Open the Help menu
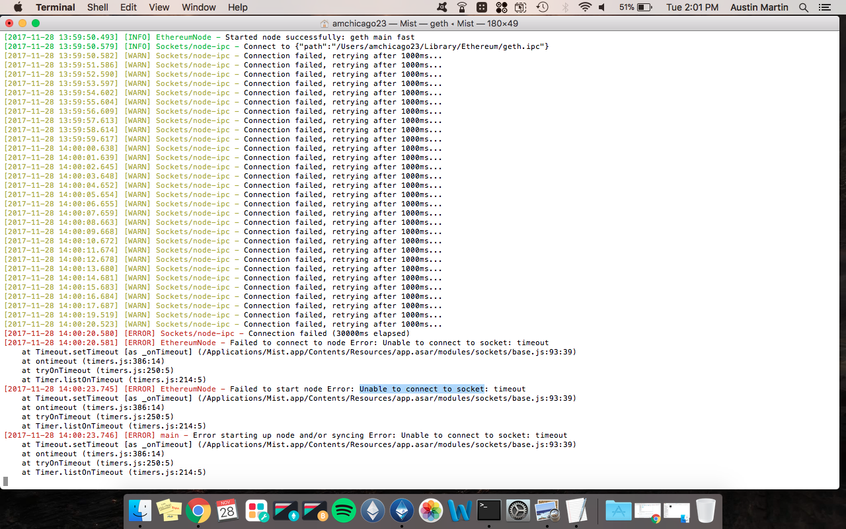846x529 pixels. (238, 7)
